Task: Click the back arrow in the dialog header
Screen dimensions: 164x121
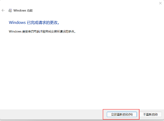Action: click(3, 10)
